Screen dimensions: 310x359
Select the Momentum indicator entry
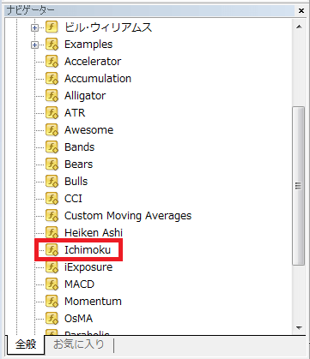93,302
